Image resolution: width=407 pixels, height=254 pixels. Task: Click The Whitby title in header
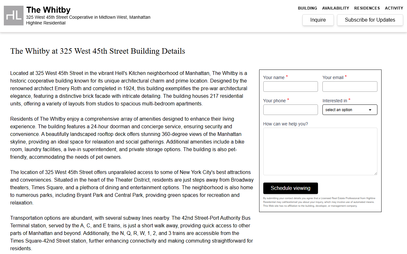pos(48,10)
